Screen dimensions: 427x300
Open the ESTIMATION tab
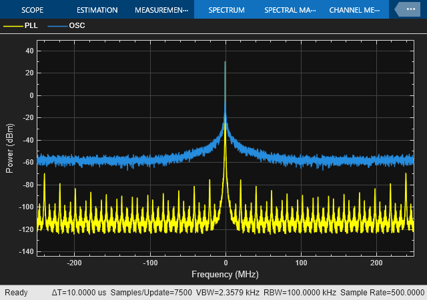click(x=97, y=10)
